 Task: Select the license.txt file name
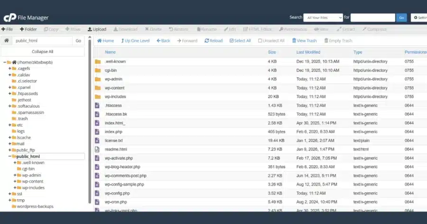point(113,141)
